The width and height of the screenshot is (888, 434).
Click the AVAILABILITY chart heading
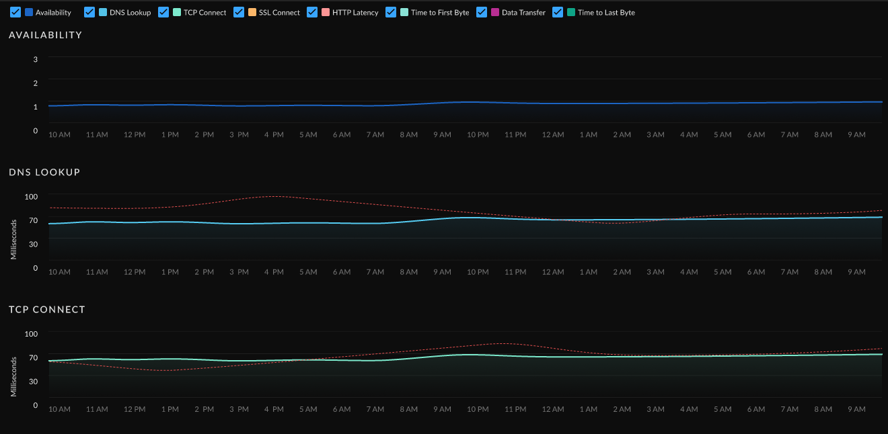46,35
